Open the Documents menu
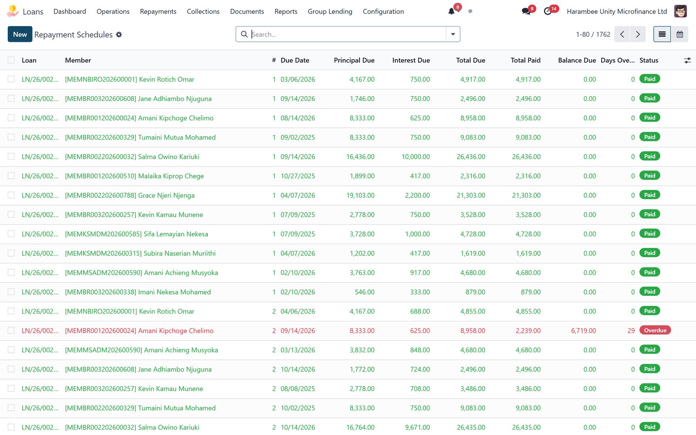 click(x=247, y=11)
